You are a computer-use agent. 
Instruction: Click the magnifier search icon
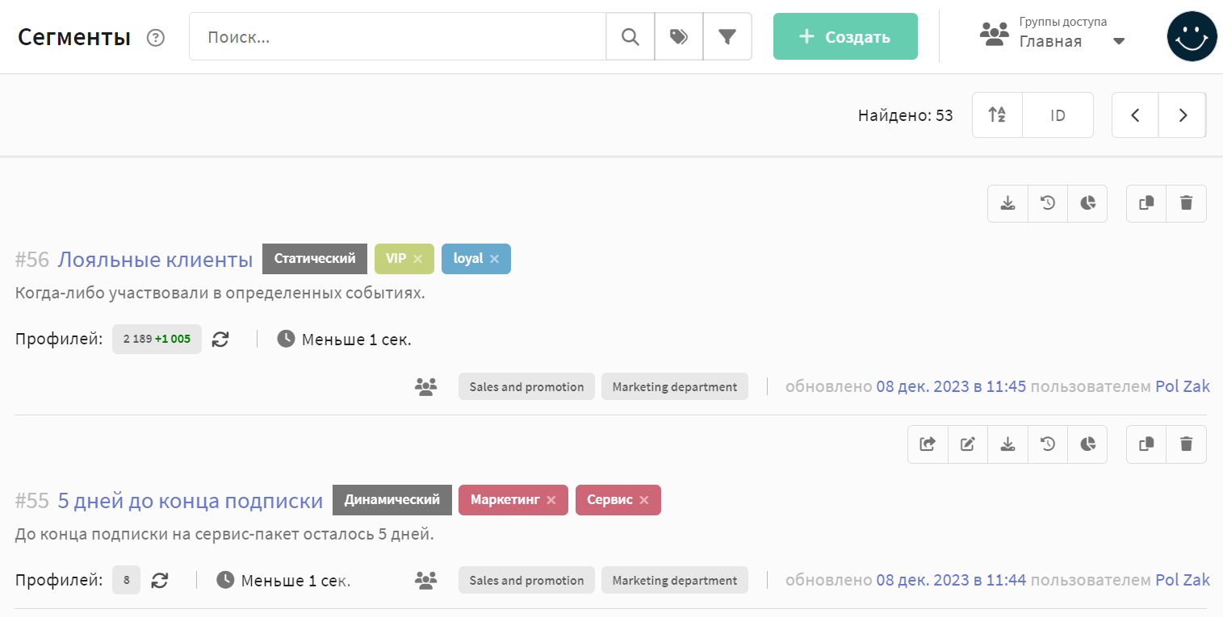pyautogui.click(x=630, y=36)
